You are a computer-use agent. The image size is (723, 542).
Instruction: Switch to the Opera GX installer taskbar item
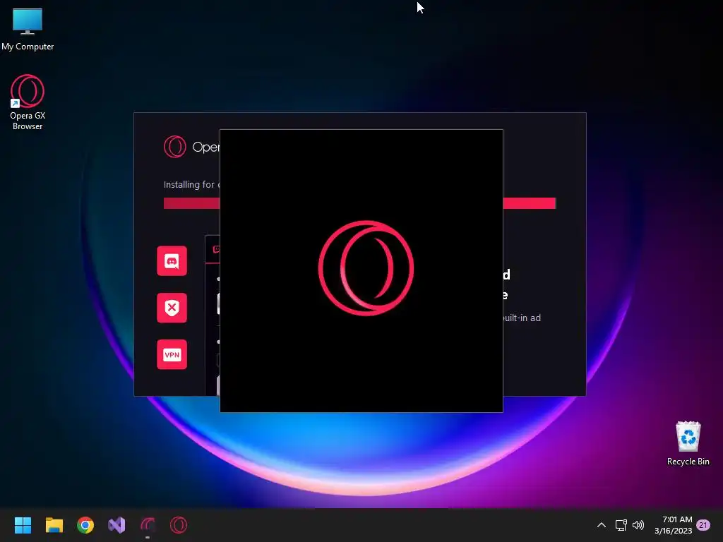click(x=148, y=525)
